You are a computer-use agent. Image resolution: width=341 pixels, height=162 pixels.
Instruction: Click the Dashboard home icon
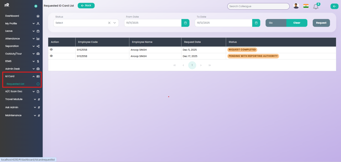[38, 16]
